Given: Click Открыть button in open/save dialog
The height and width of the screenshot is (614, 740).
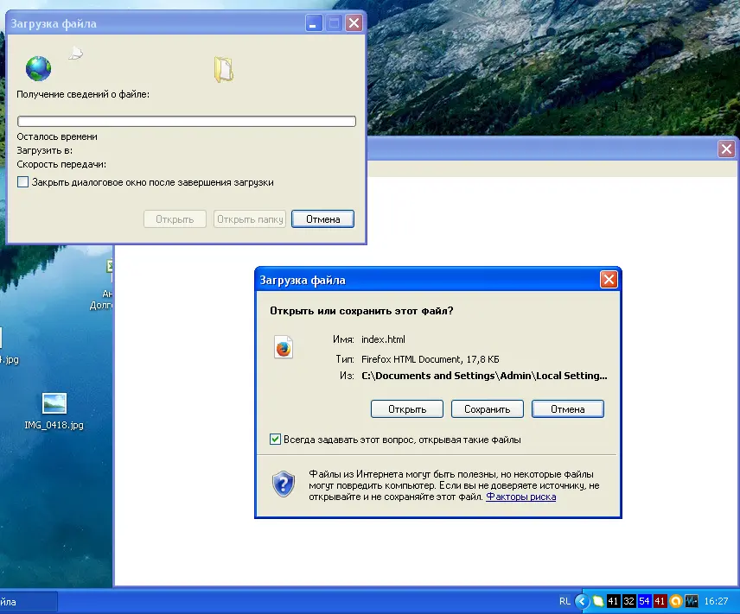Looking at the screenshot, I should [x=407, y=408].
